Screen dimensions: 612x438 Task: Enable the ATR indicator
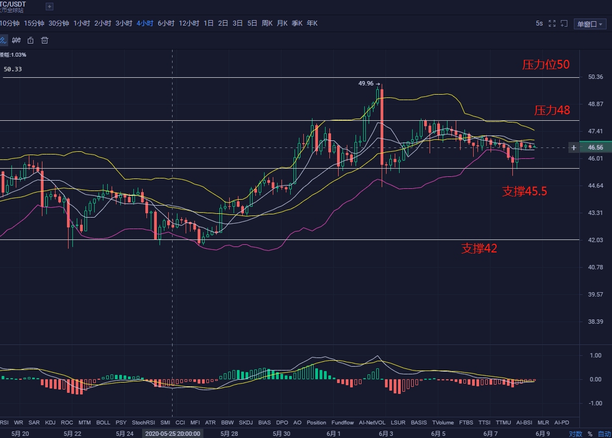point(210,422)
